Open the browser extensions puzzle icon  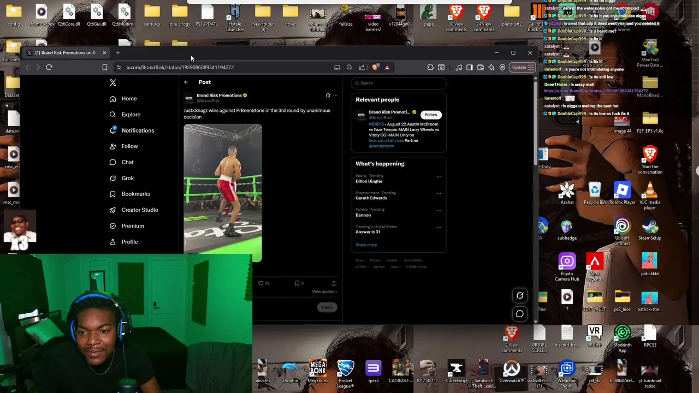click(430, 67)
